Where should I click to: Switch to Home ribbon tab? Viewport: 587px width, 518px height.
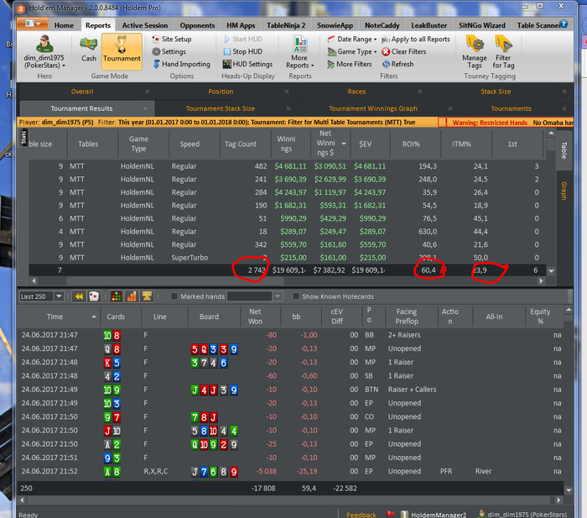[64, 25]
